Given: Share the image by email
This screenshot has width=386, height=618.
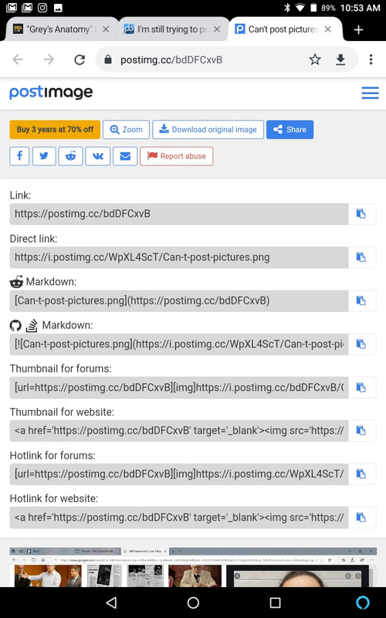Looking at the screenshot, I should [x=125, y=156].
